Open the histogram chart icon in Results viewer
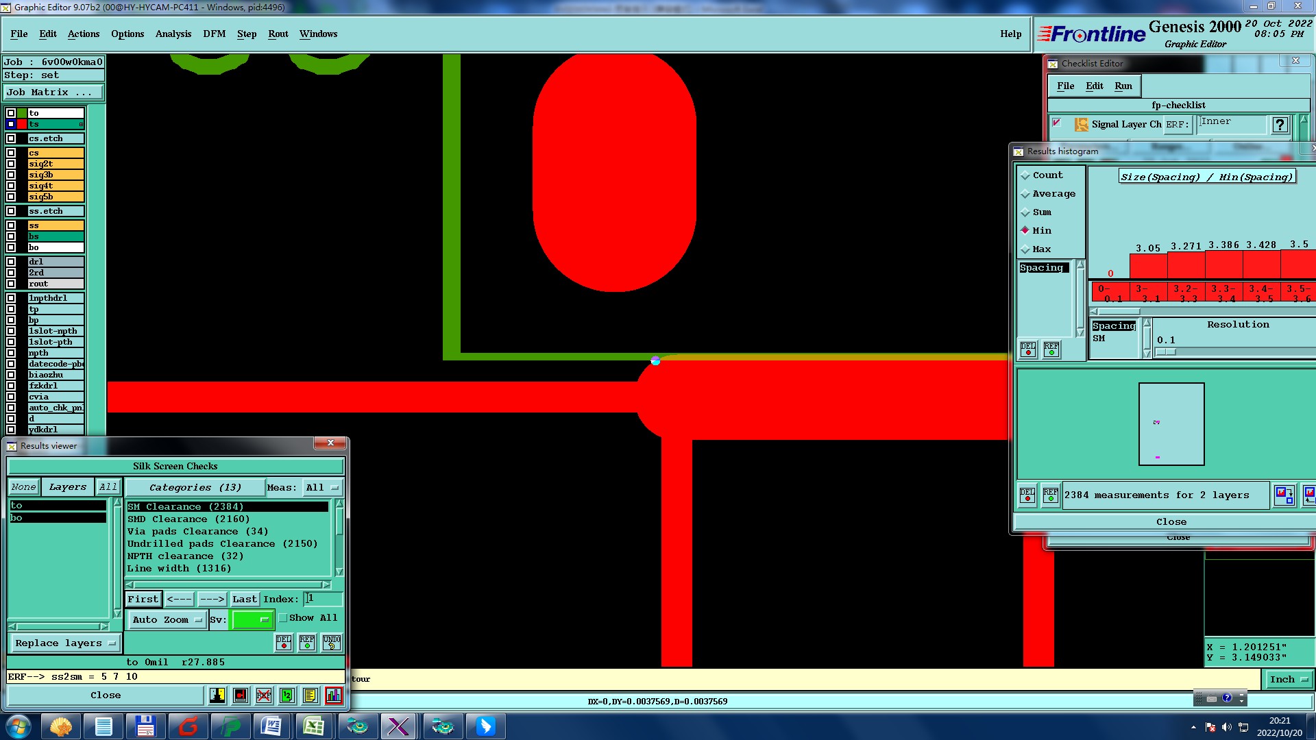The width and height of the screenshot is (1316, 740). 334,695
